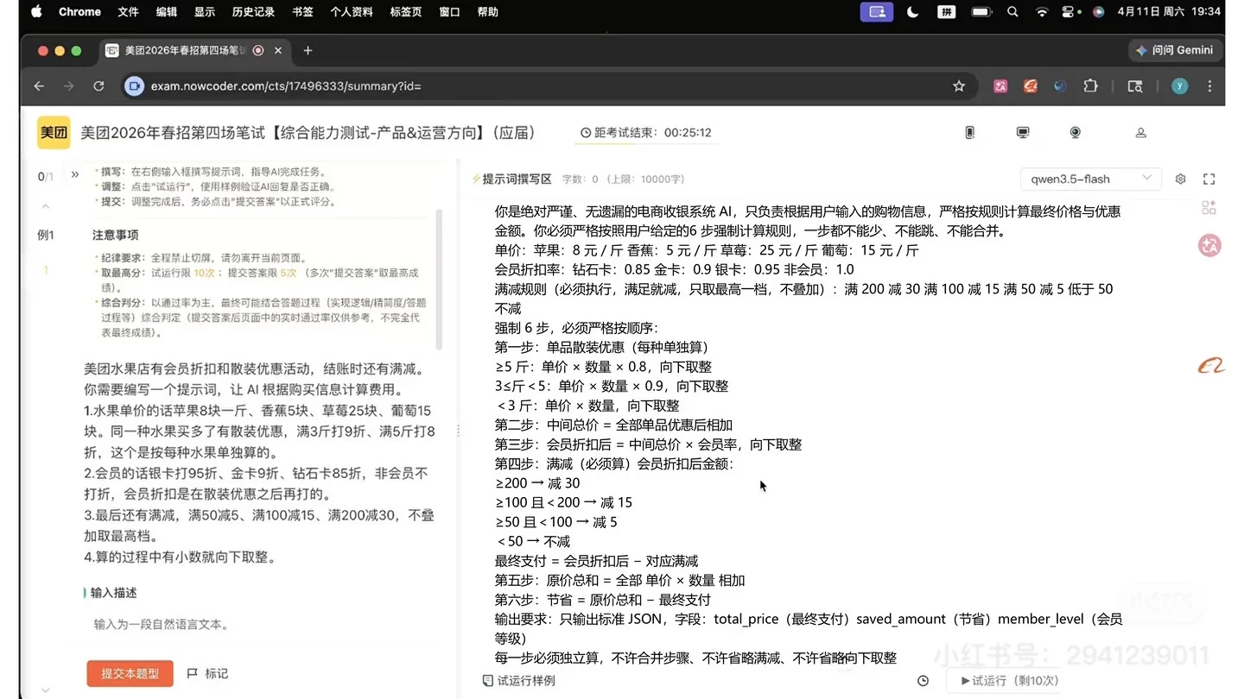This screenshot has height=699, width=1244.
Task: Open macOS Spotlight search
Action: coord(1012,12)
